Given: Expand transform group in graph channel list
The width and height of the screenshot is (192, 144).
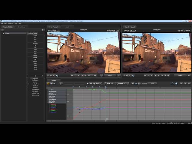Looking at the screenshot, I should 48,103.
